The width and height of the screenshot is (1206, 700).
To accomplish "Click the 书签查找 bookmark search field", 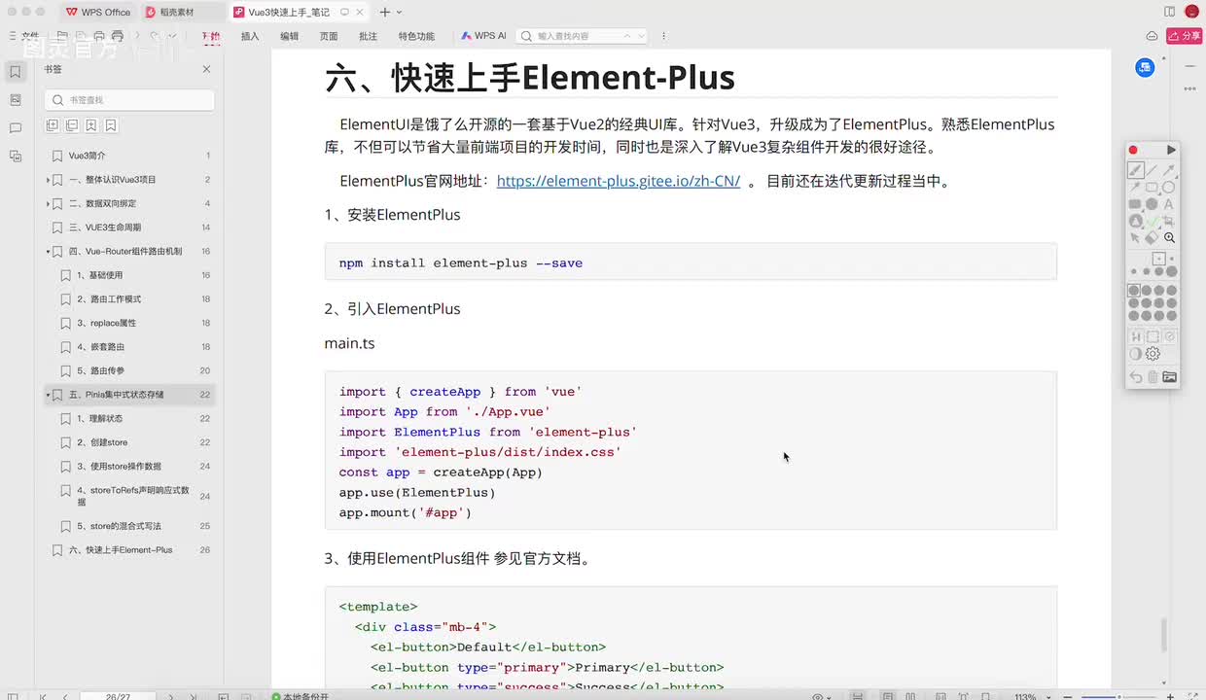I will (129, 100).
